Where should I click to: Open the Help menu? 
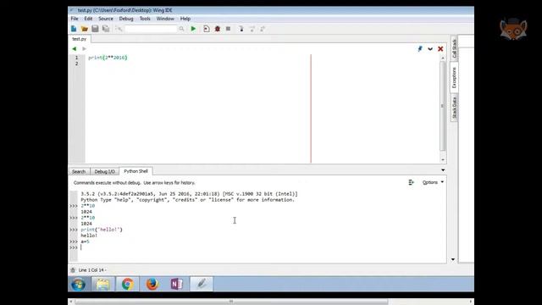pyautogui.click(x=185, y=19)
